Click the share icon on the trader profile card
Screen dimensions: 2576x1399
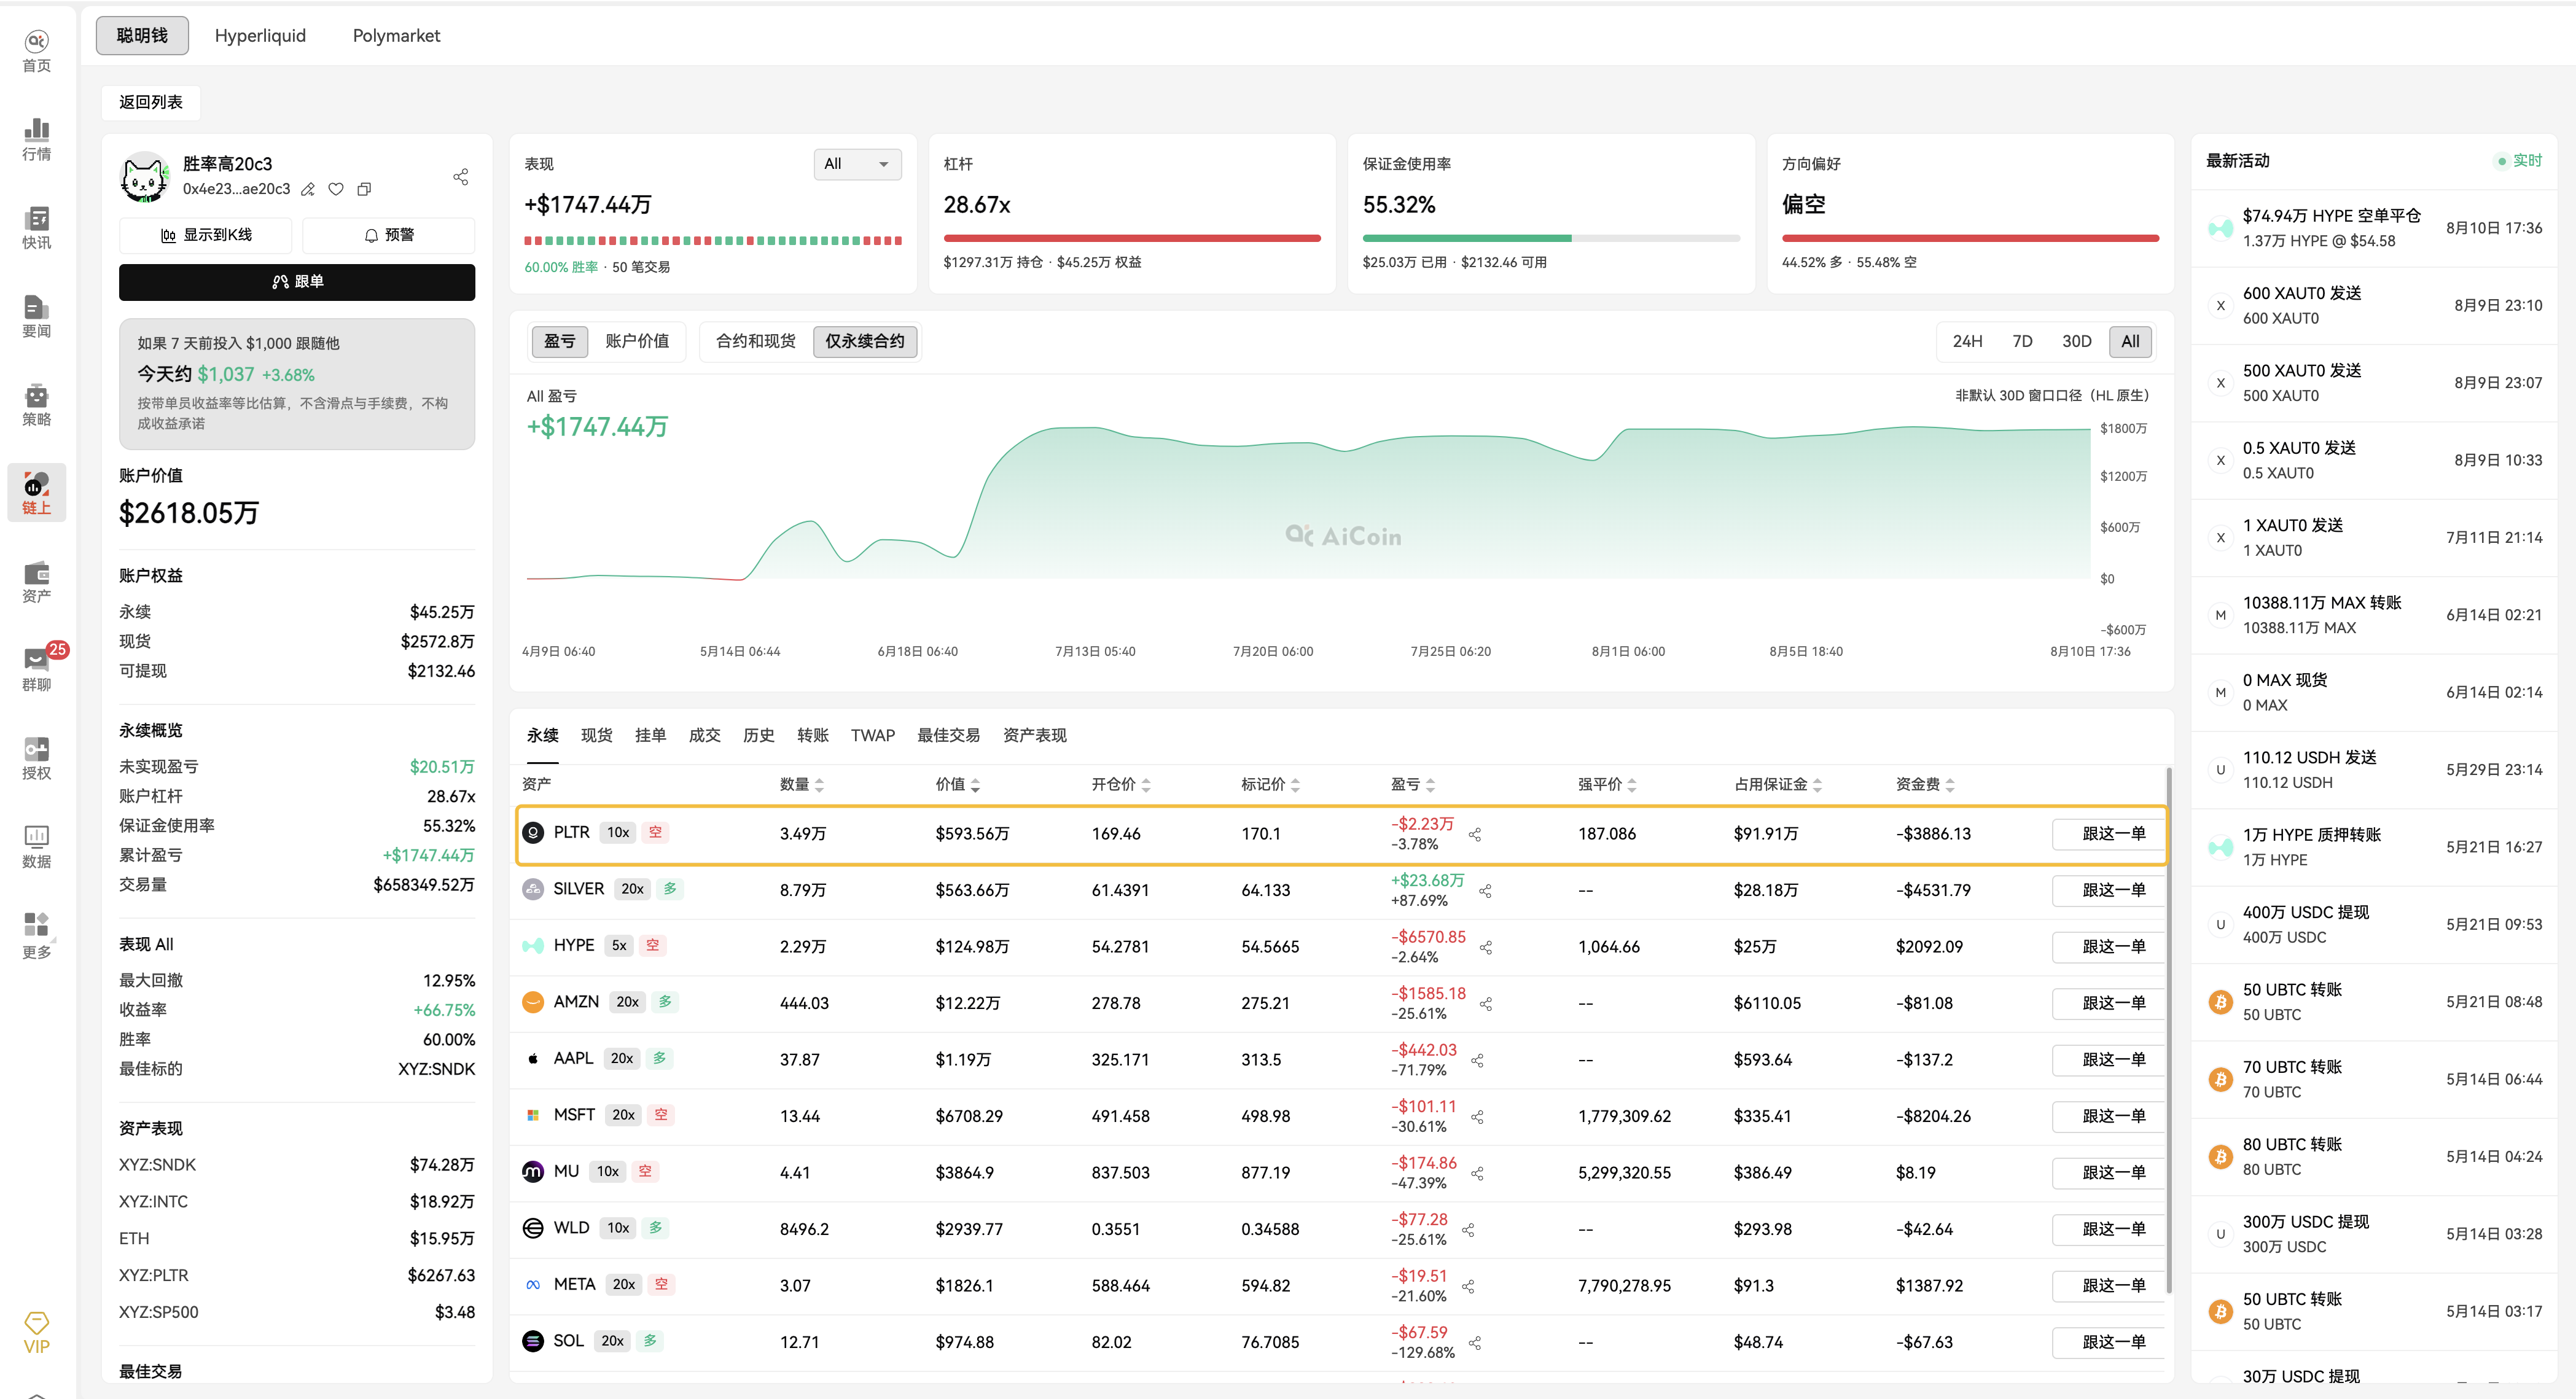coord(460,177)
